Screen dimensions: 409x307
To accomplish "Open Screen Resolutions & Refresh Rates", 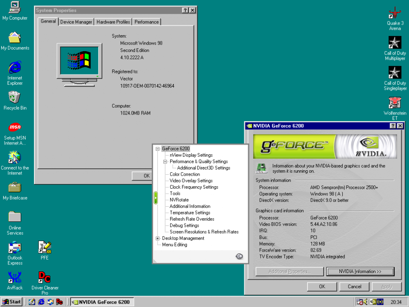I will coord(204,232).
